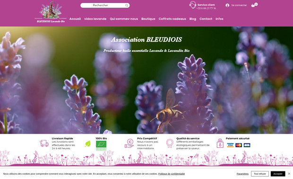Image resolution: width=293 pixels, height=179 pixels.
Task: Open the Infos menu item
Action: (x=219, y=19)
